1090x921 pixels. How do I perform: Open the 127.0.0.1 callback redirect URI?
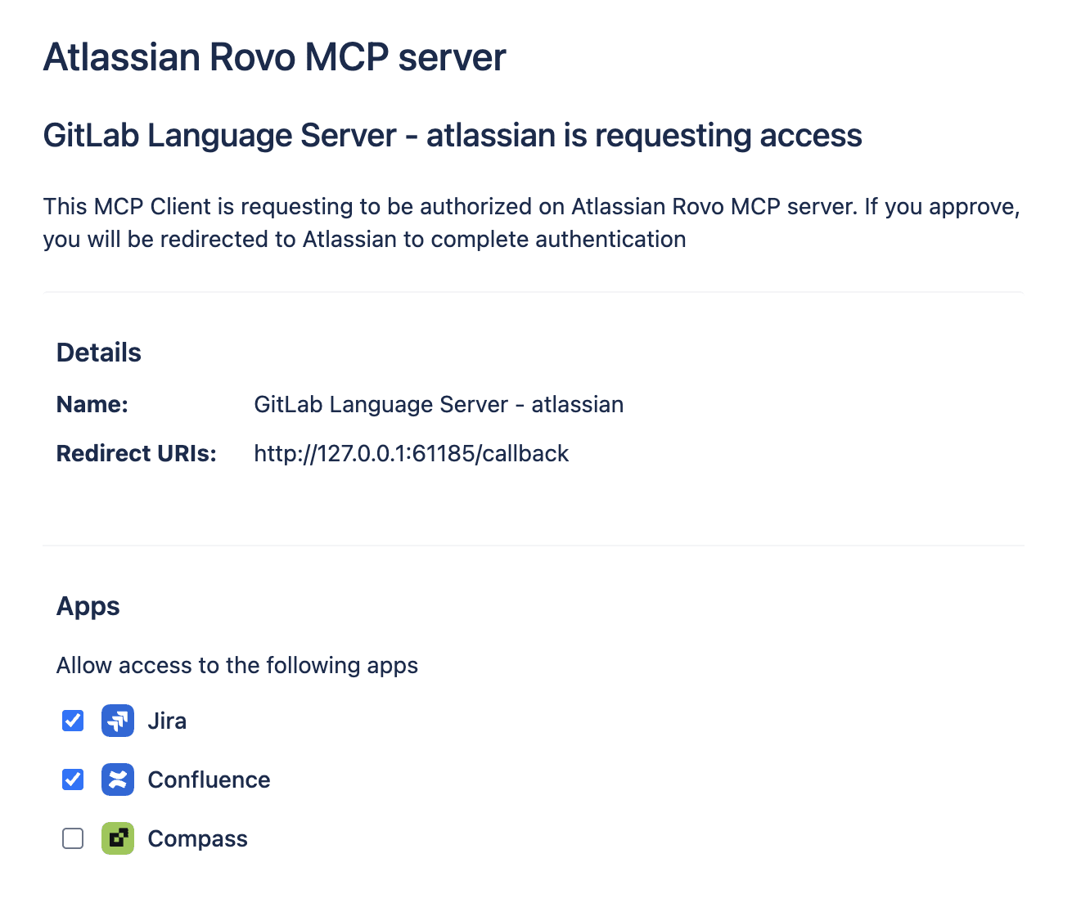(x=411, y=453)
